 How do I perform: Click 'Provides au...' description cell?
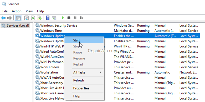(x=124, y=88)
